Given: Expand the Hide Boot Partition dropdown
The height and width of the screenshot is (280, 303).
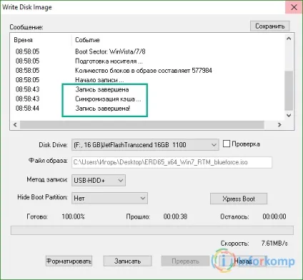Looking at the screenshot, I should [x=109, y=198].
